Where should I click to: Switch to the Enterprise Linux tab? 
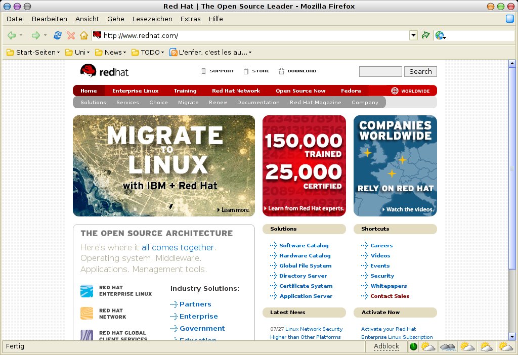tap(135, 91)
